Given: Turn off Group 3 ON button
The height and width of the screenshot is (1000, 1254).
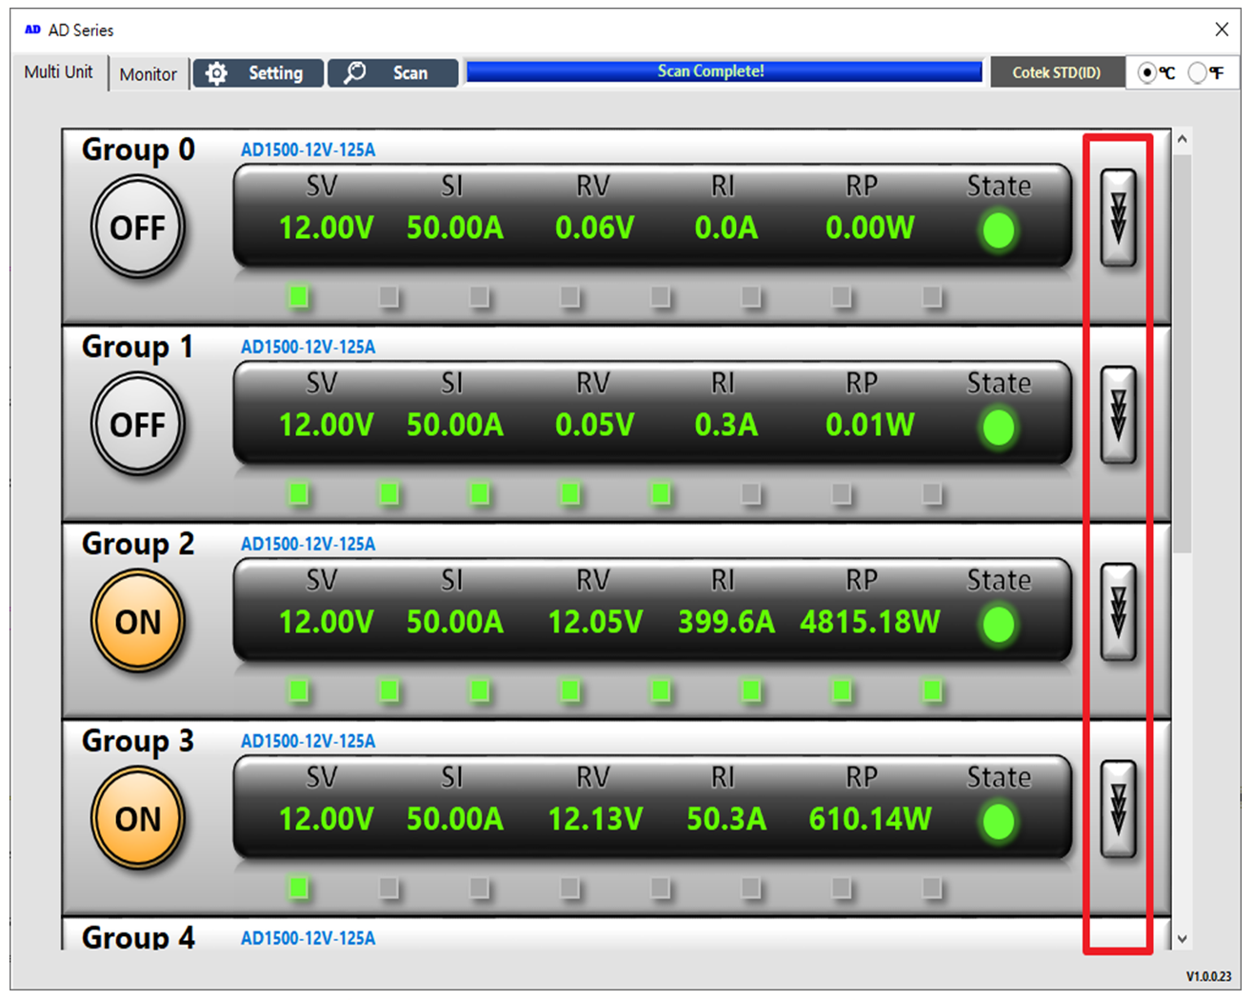Looking at the screenshot, I should 138,819.
